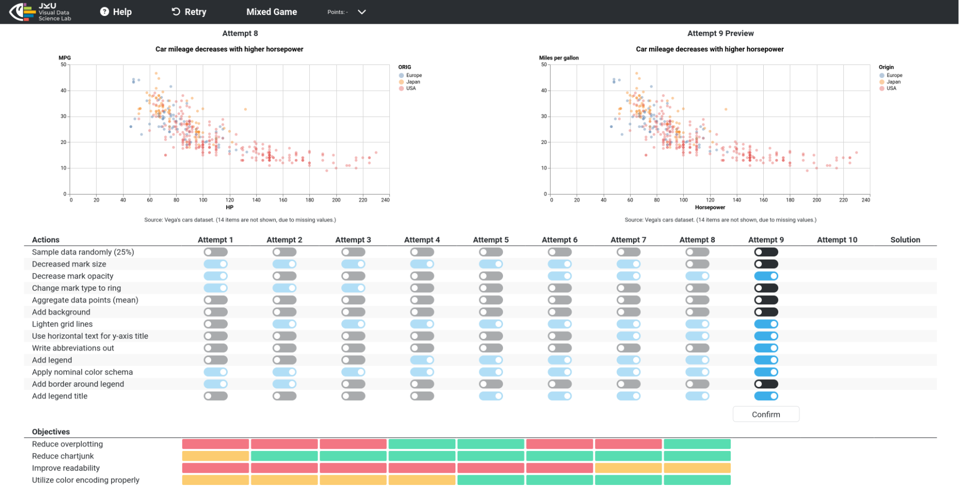Open the Mixed Game menu item
This screenshot has width=959, height=486.
pyautogui.click(x=272, y=12)
